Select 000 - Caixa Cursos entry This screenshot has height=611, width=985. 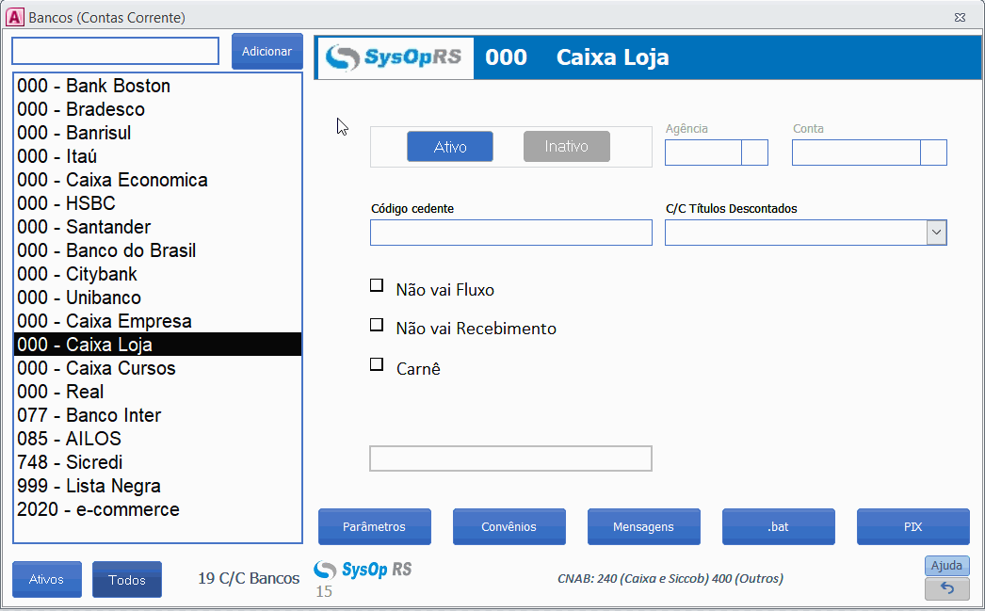[157, 368]
